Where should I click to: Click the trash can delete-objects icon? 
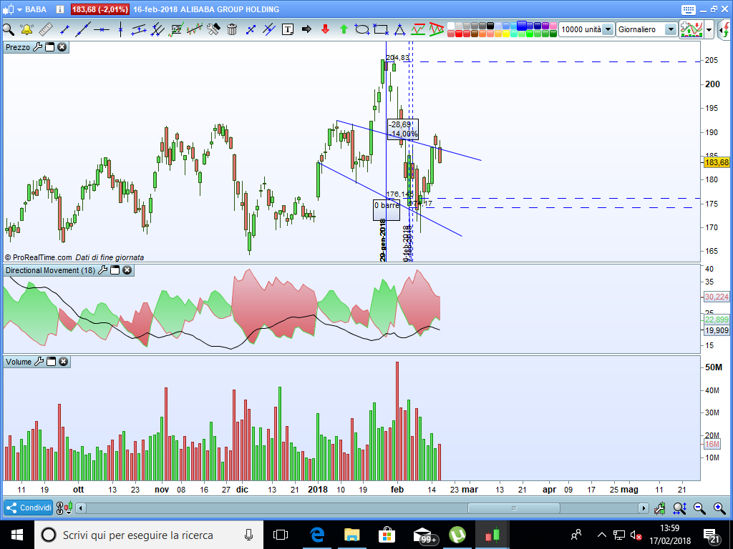pos(232,29)
